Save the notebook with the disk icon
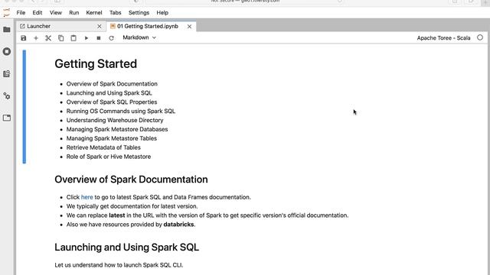Screen dimensions: 490x275 (24, 38)
